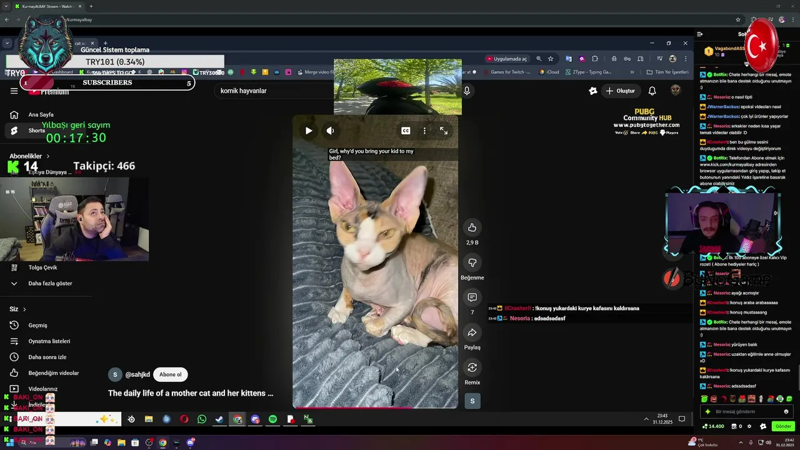Open the YouTube account avatar menu
Image resolution: width=800 pixels, height=450 pixels.
coord(676,91)
